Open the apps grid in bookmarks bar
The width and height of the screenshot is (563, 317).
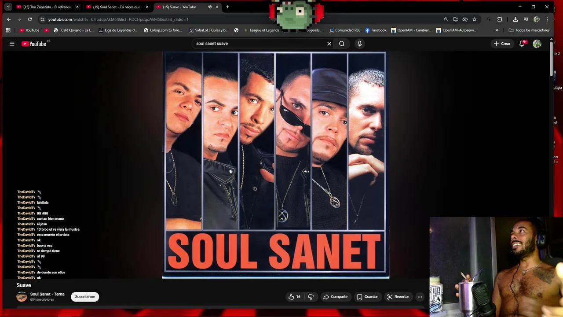(x=8, y=30)
